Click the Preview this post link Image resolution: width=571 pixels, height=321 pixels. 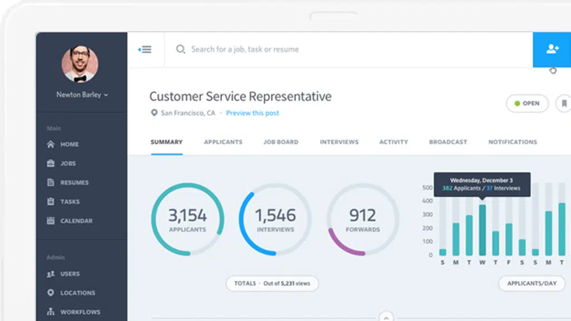click(x=253, y=113)
